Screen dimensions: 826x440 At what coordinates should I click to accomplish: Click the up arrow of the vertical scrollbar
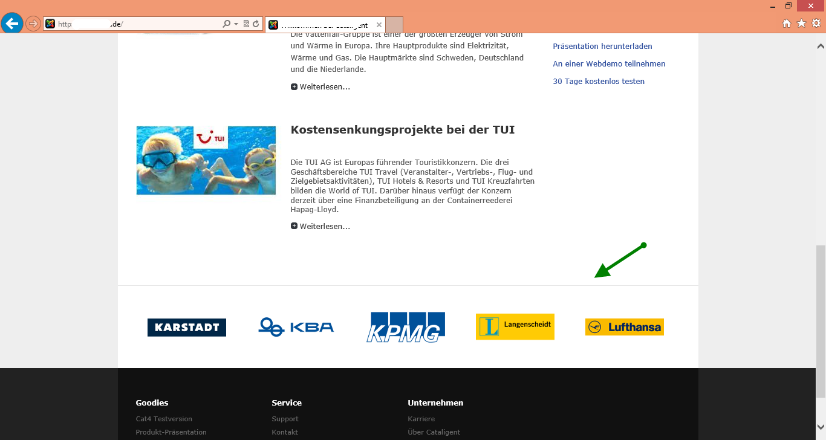pos(821,46)
